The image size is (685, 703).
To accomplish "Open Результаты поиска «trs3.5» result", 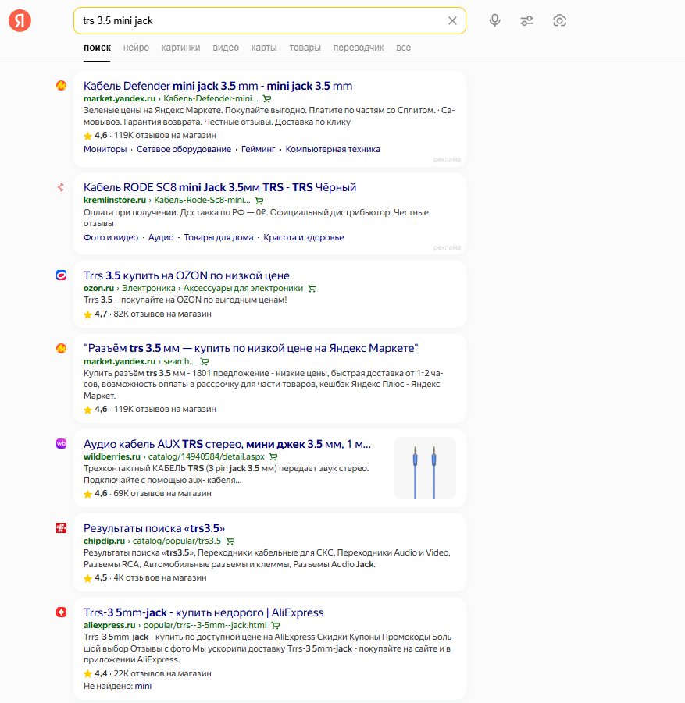I will tap(154, 528).
